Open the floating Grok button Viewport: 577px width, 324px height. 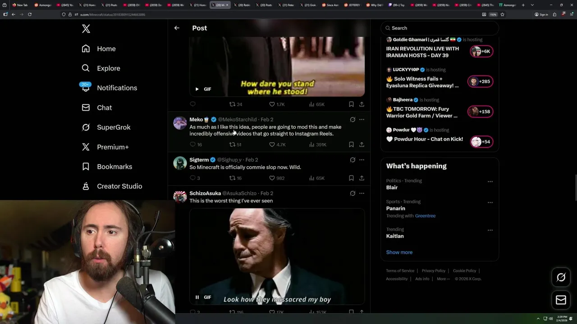[x=561, y=278]
